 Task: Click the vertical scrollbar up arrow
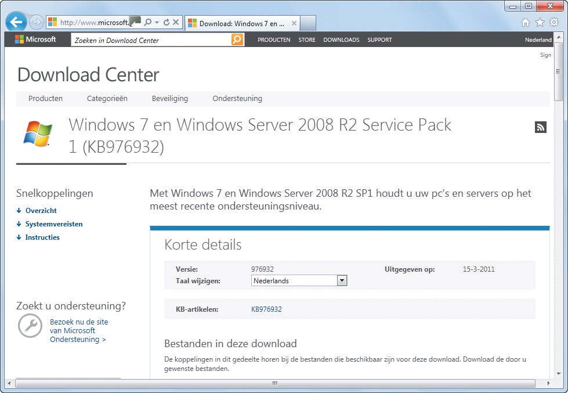(558, 37)
